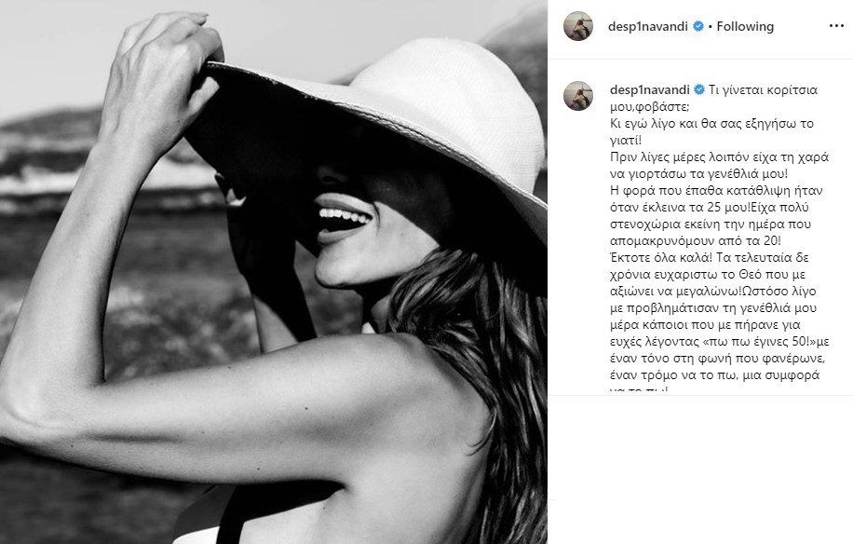Click the black-and-white post photo
Screen dimensions: 853x544
click(274, 272)
